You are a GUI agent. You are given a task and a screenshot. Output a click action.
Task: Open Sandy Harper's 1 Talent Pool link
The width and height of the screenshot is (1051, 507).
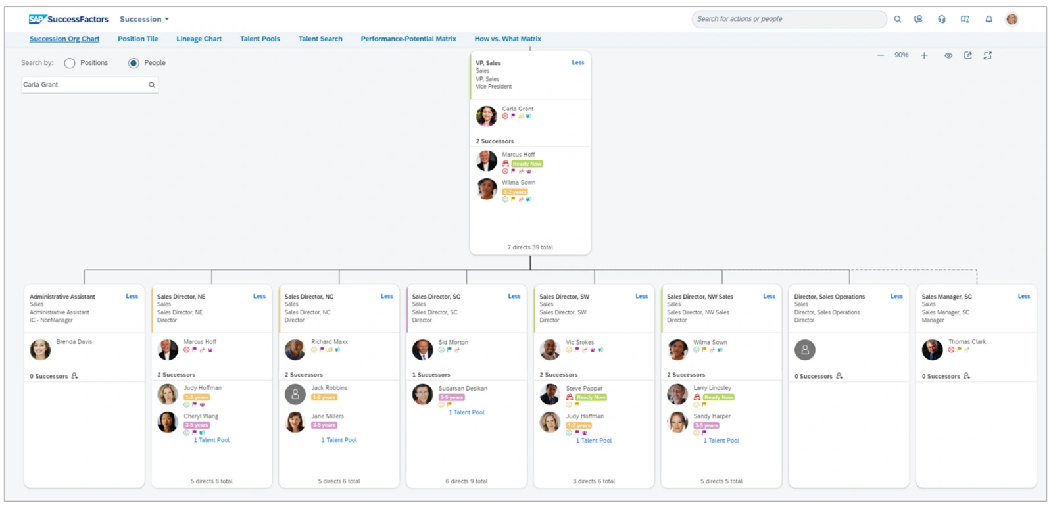pos(721,441)
